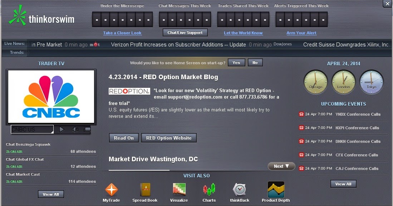The height and width of the screenshot is (206, 393).
Task: Click Next to show more articles
Action: pos(281,166)
